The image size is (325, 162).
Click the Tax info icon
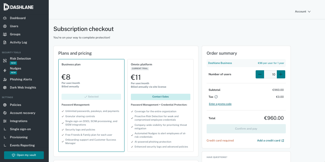click(x=216, y=97)
